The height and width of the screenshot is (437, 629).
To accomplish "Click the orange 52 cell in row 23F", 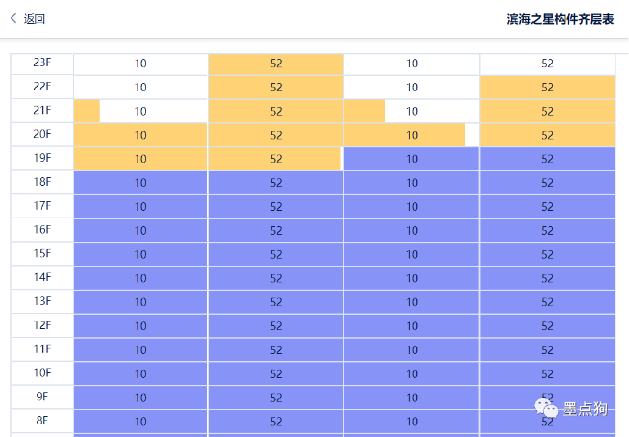I will 276,64.
